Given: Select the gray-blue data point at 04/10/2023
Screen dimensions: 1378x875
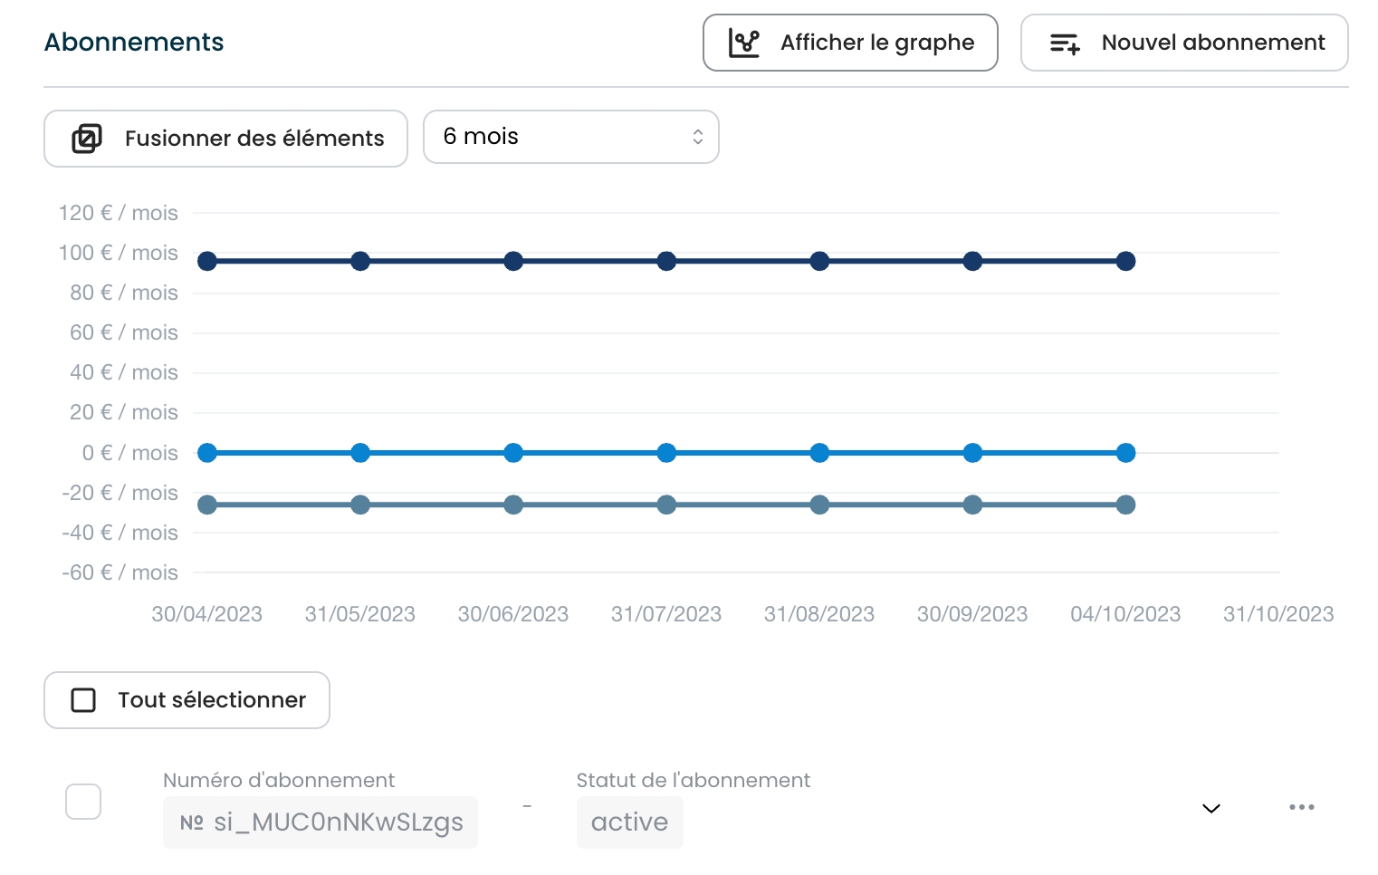Looking at the screenshot, I should tap(1125, 505).
